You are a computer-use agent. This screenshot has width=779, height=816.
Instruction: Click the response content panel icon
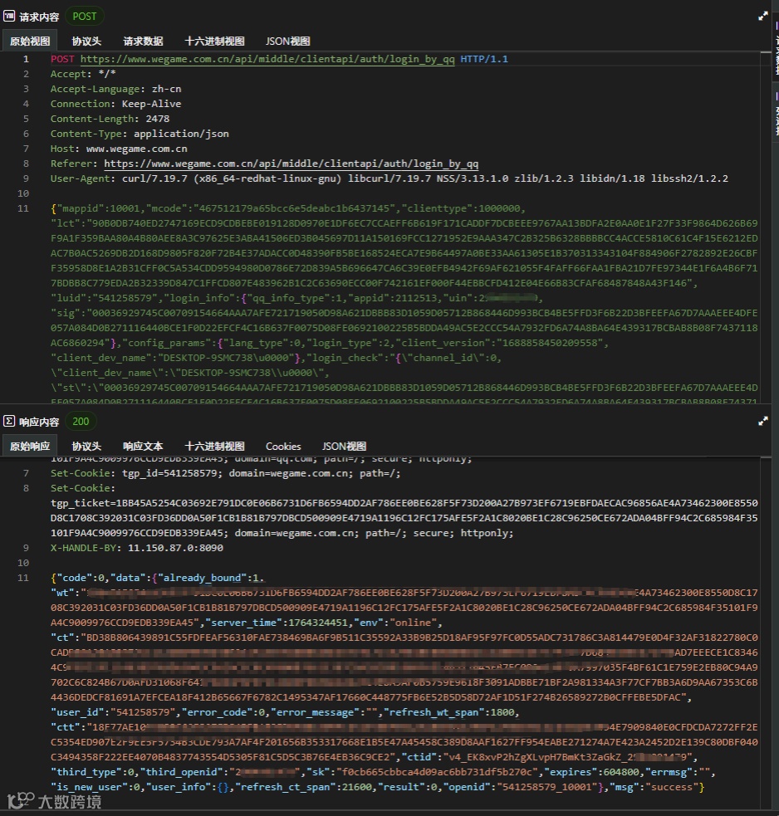tap(9, 421)
